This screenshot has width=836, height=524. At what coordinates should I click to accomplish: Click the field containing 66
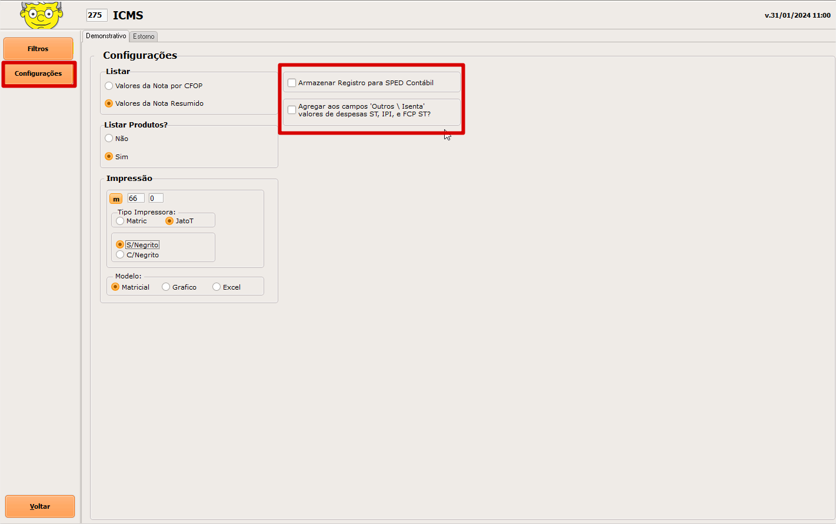click(135, 199)
